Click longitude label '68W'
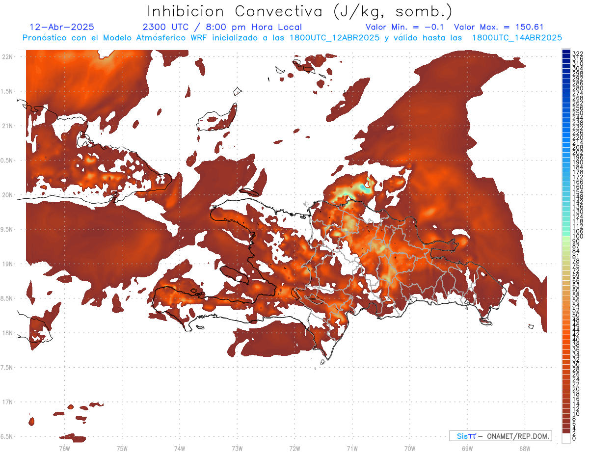Screen dimensions: 589x455 tap(525, 449)
